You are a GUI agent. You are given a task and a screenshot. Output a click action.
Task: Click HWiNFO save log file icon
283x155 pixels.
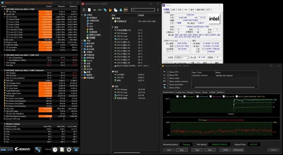[62, 150]
